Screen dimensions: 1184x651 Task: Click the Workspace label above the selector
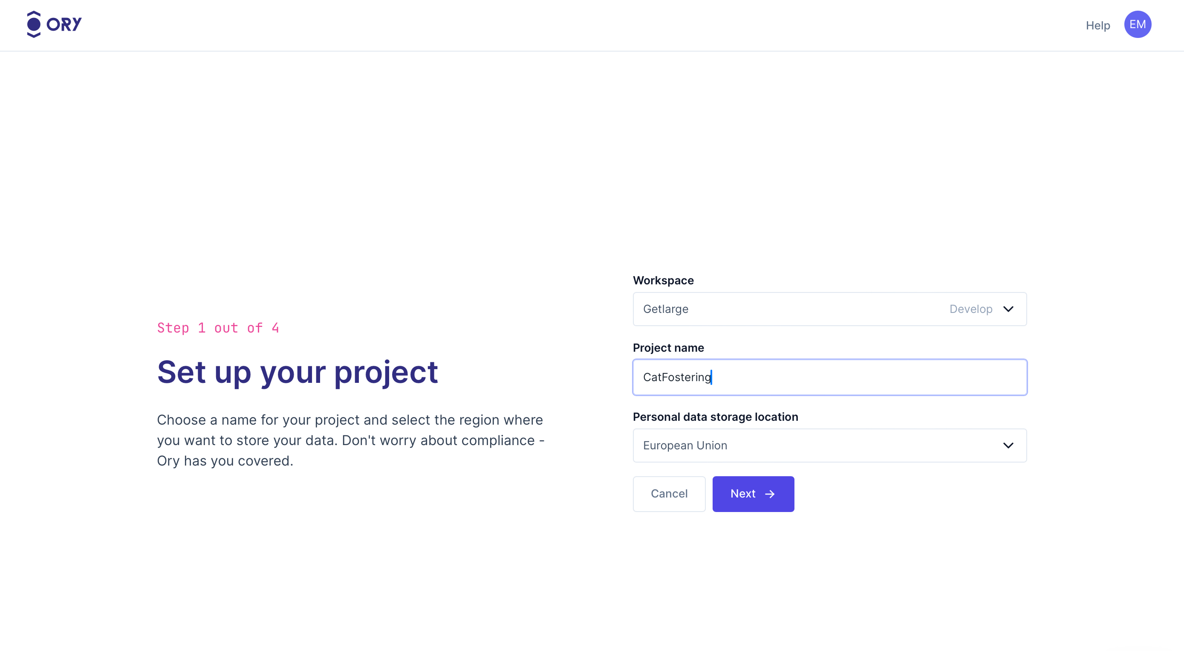tap(663, 280)
